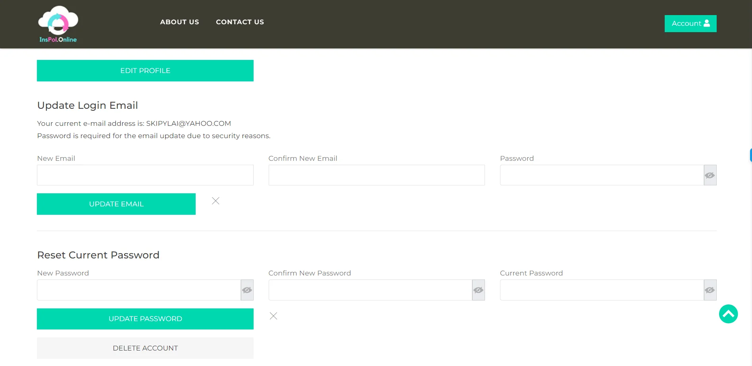Viewport: 752px width, 366px height.
Task: Choose the Delete Account button
Action: click(145, 348)
